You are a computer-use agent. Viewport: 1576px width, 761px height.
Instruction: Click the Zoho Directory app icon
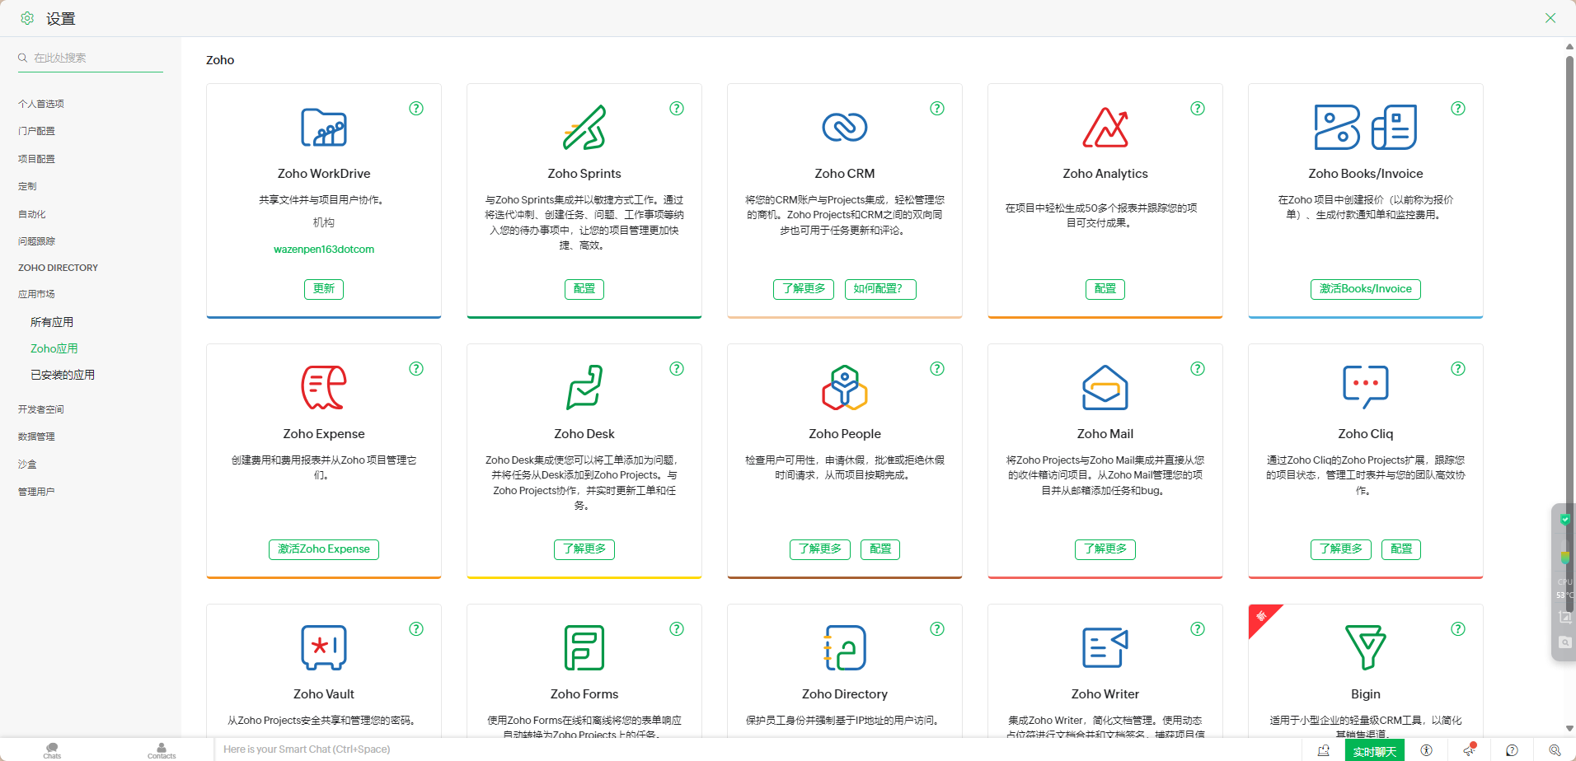pos(845,648)
